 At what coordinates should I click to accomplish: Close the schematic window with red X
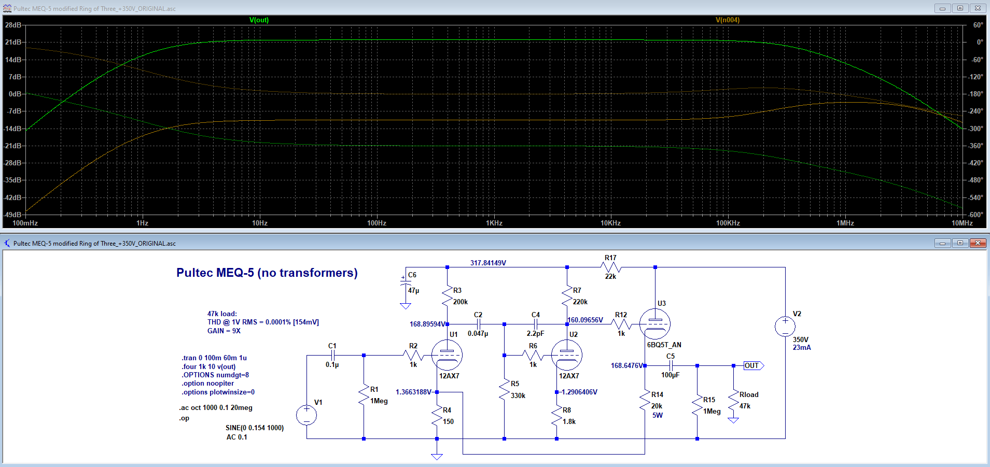point(978,243)
